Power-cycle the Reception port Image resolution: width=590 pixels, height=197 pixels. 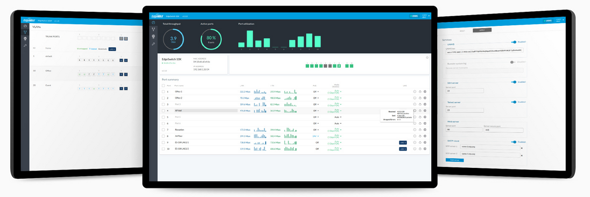[x=419, y=129]
